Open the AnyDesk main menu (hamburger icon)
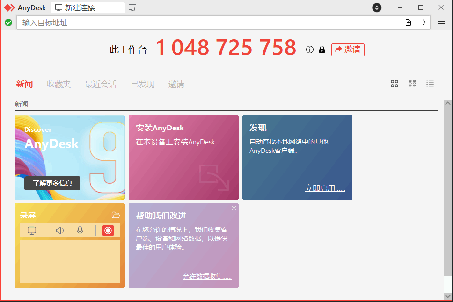Screen dimensions: 453x302 (x=441, y=22)
